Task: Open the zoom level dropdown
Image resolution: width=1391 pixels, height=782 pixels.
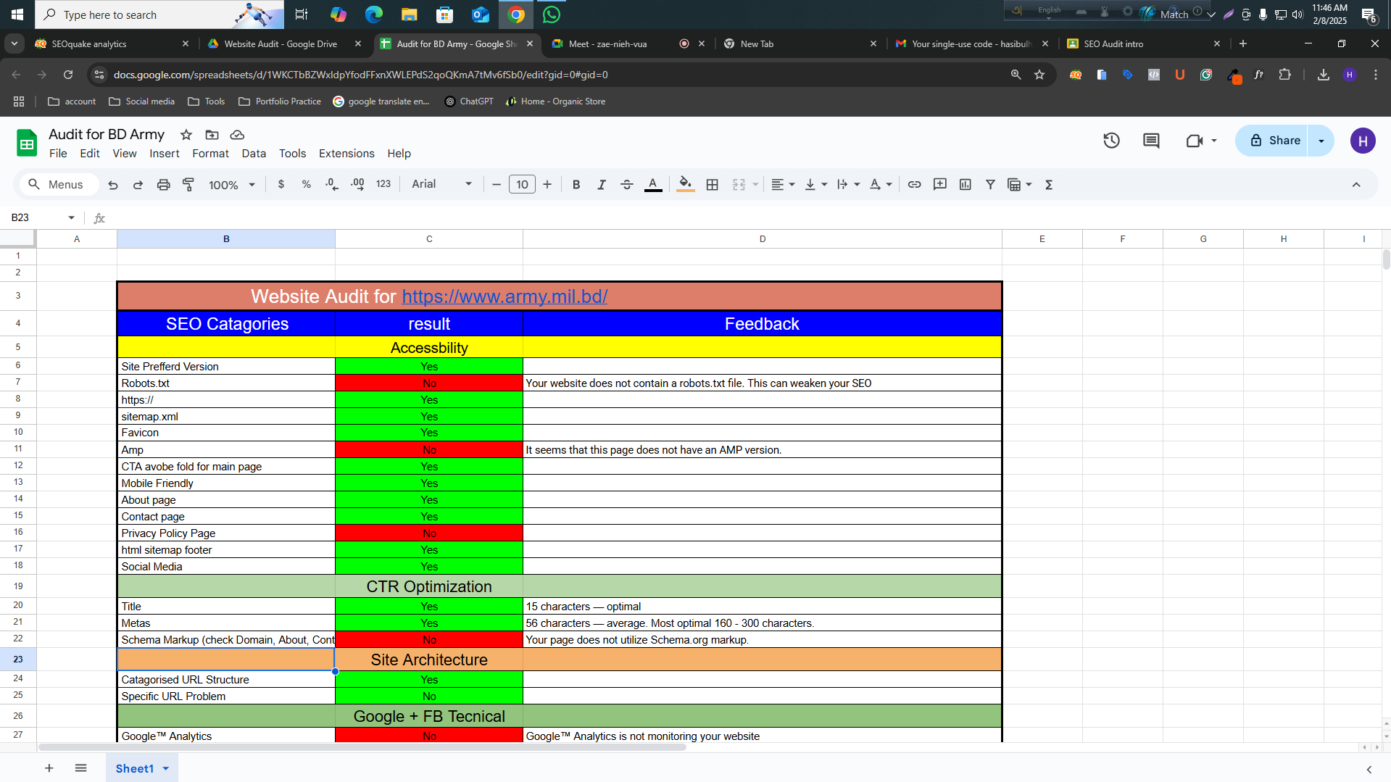Action: tap(231, 184)
